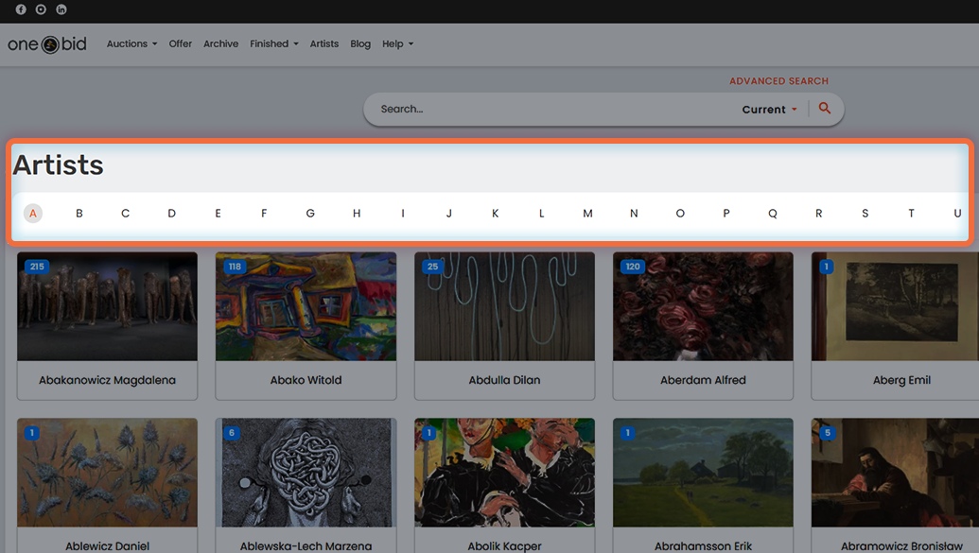Click the Abdulla Dilan name link
The width and height of the screenshot is (979, 553).
[x=504, y=380]
